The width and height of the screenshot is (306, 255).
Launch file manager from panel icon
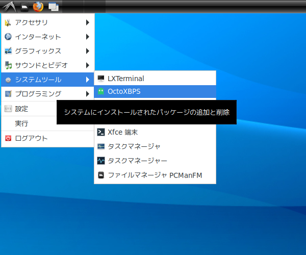24,7
